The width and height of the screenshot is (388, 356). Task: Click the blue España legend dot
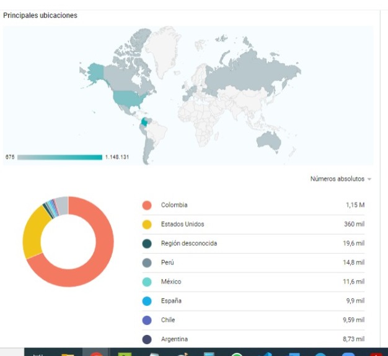(x=147, y=301)
